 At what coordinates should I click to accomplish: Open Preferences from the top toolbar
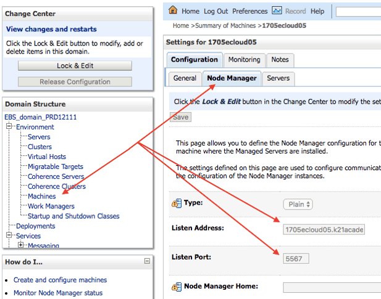[x=250, y=11]
